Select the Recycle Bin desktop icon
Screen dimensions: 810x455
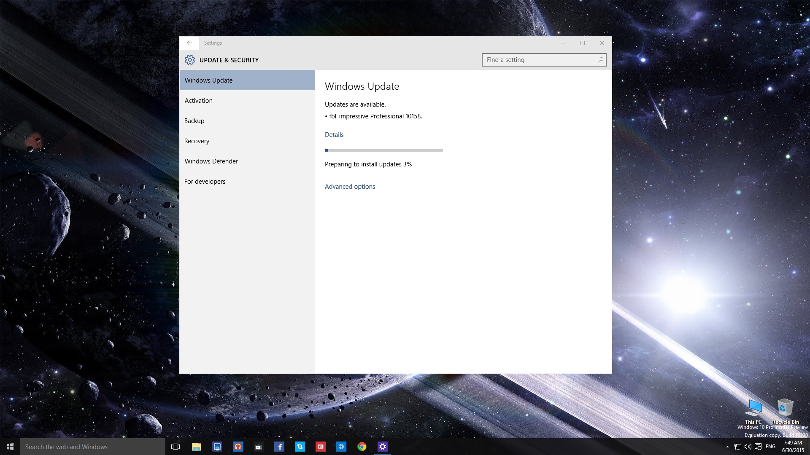tap(785, 412)
